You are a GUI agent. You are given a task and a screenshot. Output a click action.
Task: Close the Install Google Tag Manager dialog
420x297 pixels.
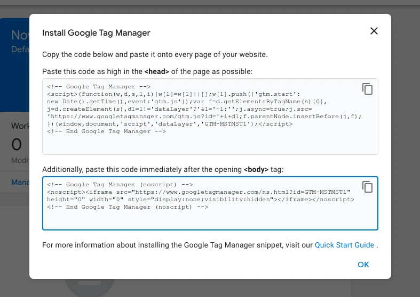(374, 31)
